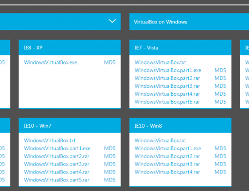Download part2.rar under IE7 - Vista
The height and width of the screenshot is (191, 249).
coord(167,78)
